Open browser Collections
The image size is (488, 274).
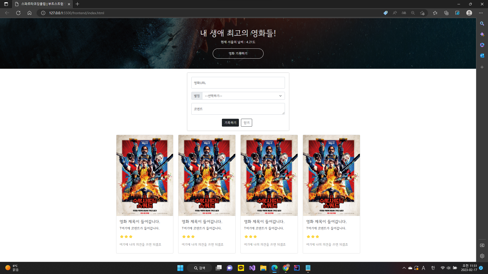click(x=446, y=13)
